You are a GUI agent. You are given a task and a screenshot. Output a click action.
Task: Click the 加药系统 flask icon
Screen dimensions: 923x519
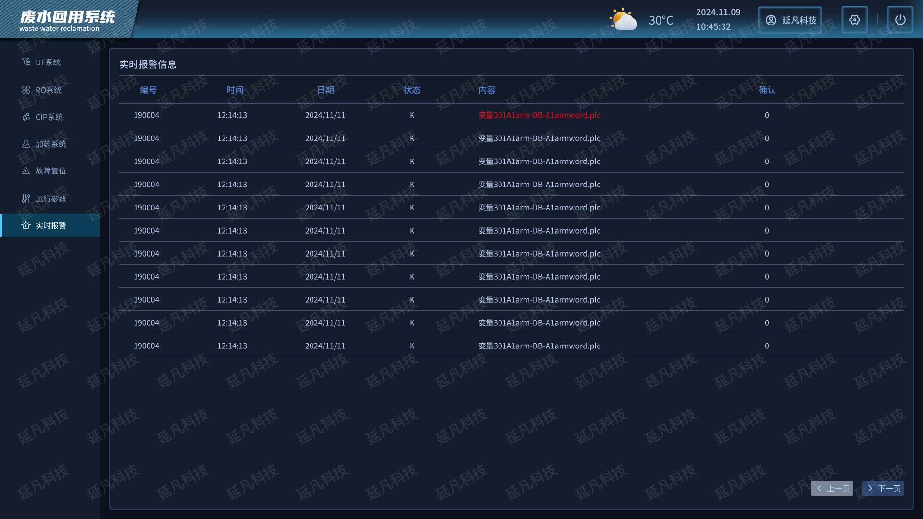coord(26,144)
